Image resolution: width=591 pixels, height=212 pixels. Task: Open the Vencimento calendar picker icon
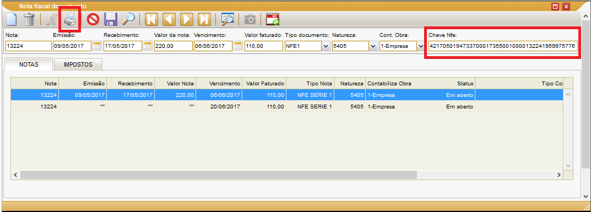click(238, 46)
